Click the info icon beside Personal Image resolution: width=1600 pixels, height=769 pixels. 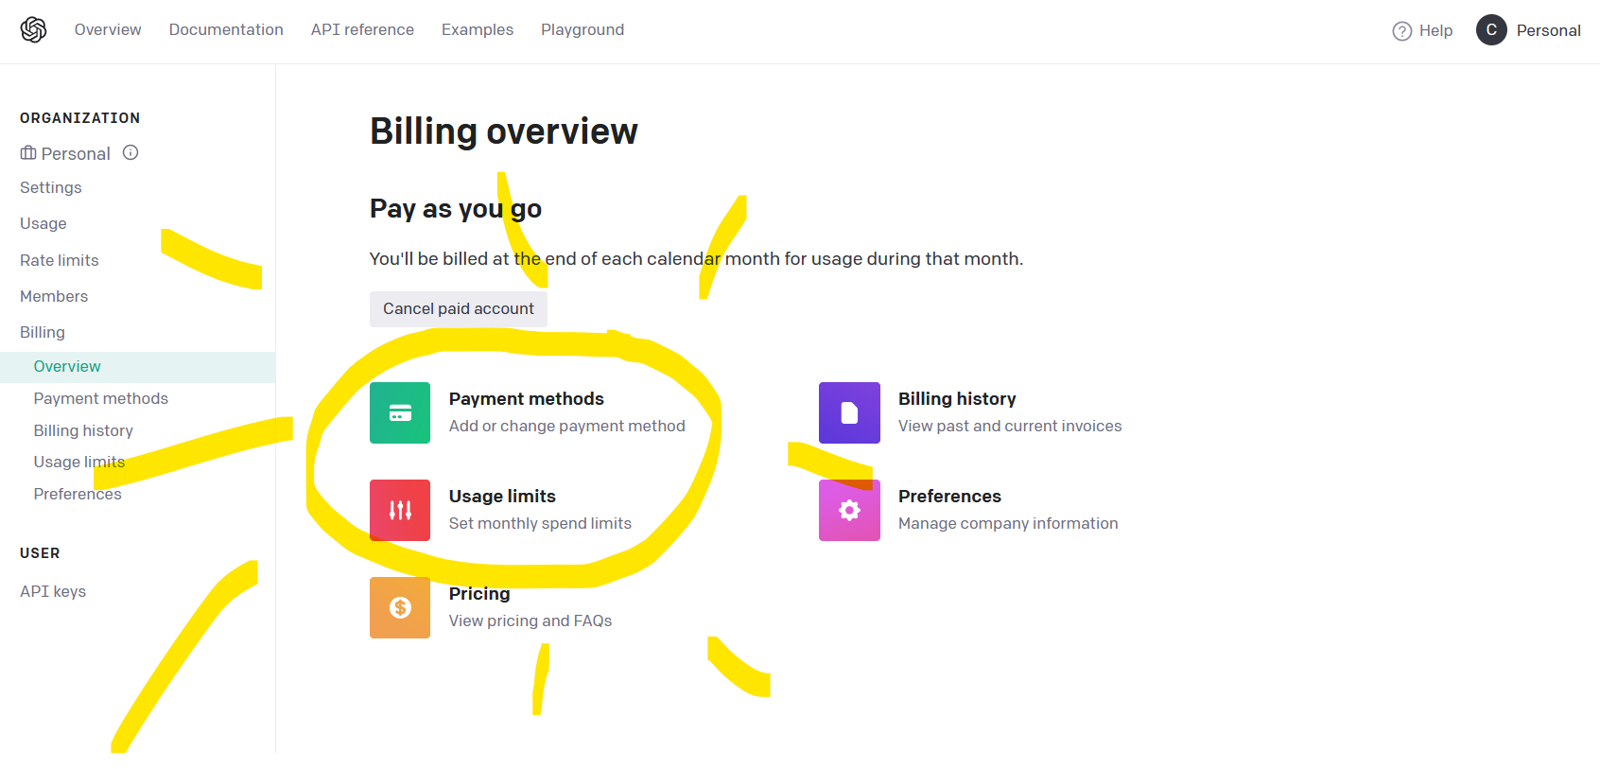pos(130,152)
